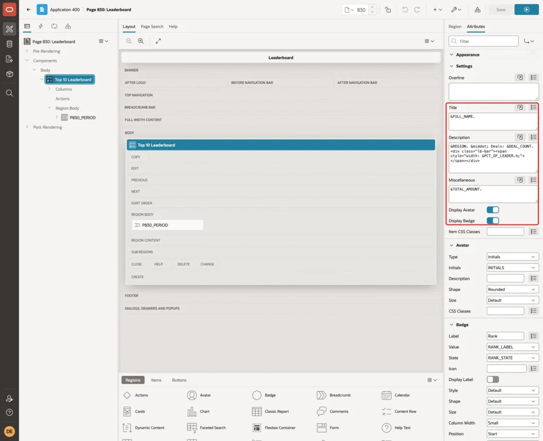Open Description template directives list icon
This screenshot has width=543, height=441.
click(533, 137)
